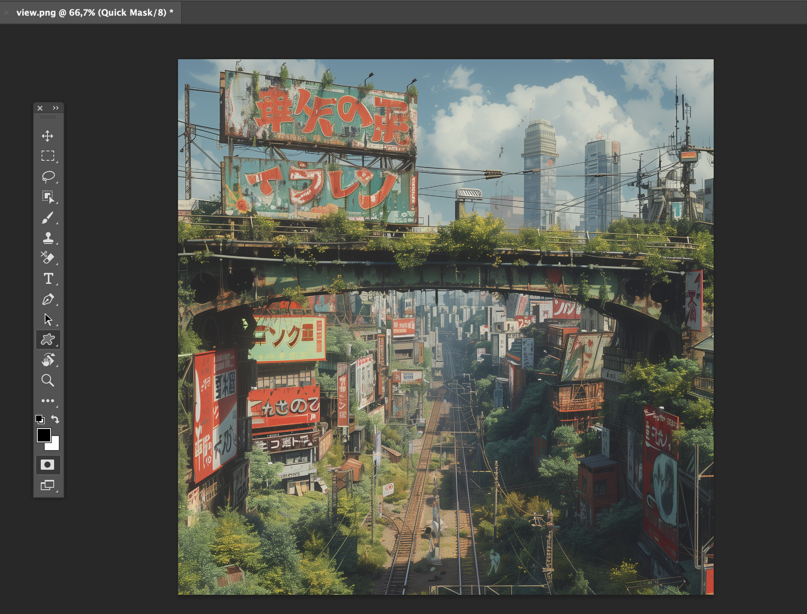
Task: Select the Pen tool
Action: [x=48, y=299]
